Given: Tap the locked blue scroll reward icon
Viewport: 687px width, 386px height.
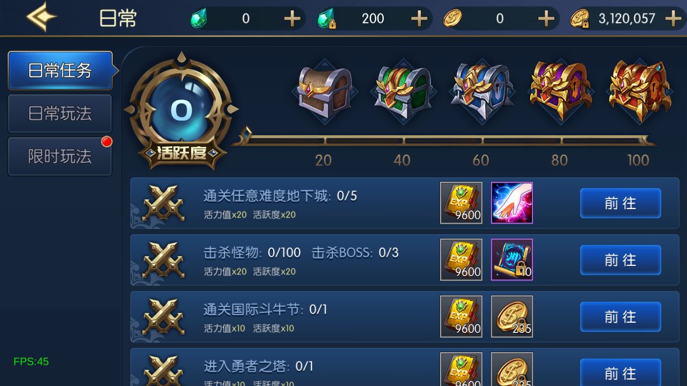Looking at the screenshot, I should 512,259.
